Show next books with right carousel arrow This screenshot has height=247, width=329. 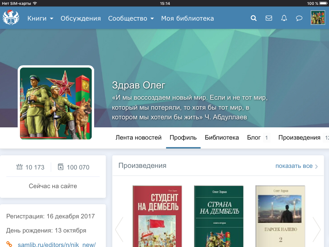[x=316, y=229]
